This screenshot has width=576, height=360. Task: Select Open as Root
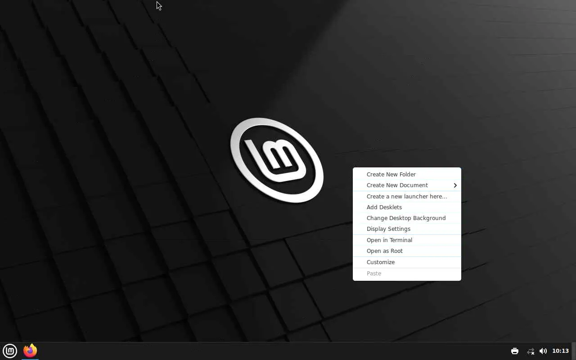click(407, 251)
